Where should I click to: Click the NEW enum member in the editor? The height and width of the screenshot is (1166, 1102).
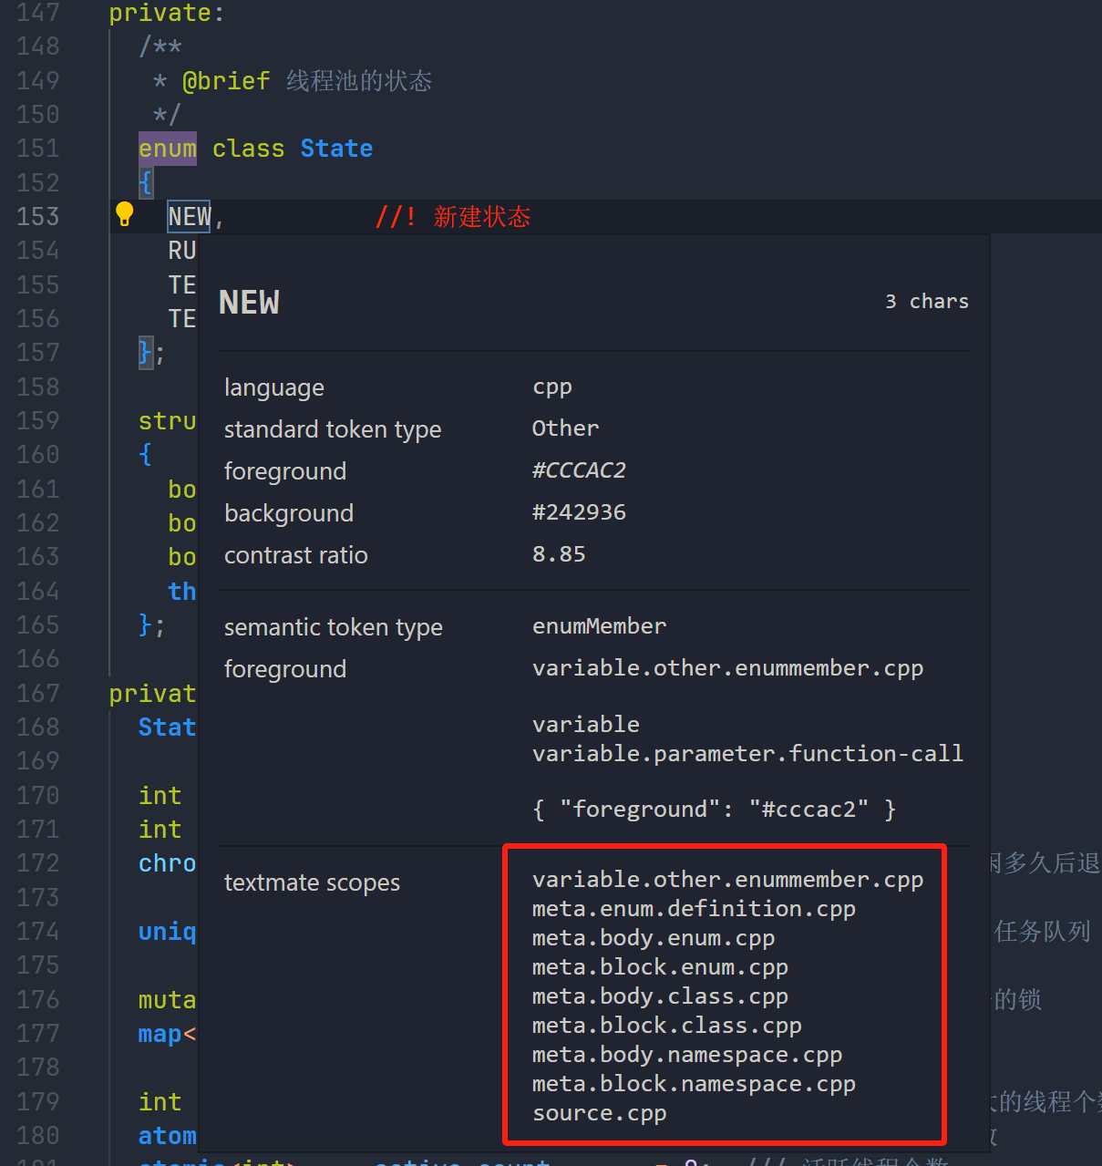pos(190,217)
